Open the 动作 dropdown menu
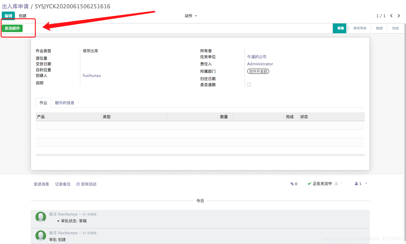 (x=191, y=16)
